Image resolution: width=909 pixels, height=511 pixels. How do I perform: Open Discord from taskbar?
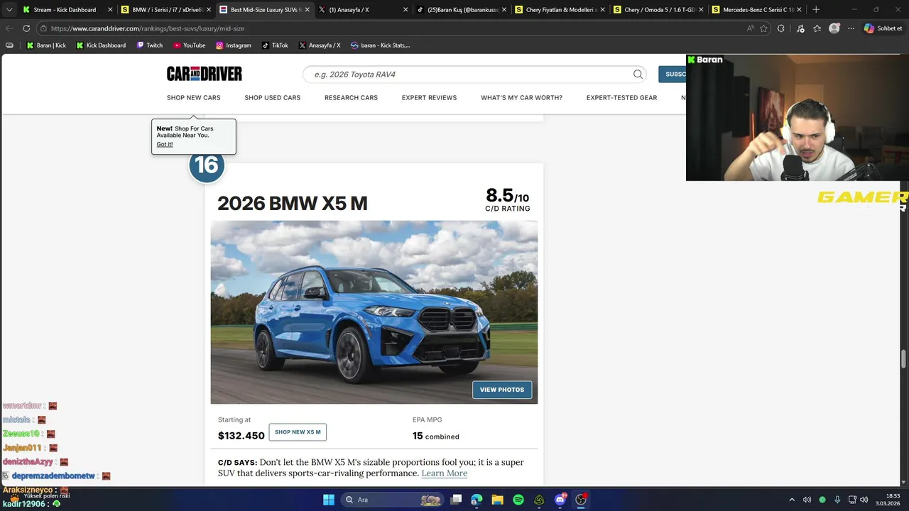pos(560,500)
